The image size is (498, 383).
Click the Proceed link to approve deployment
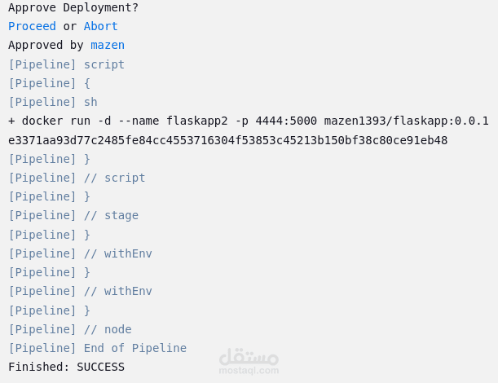32,26
